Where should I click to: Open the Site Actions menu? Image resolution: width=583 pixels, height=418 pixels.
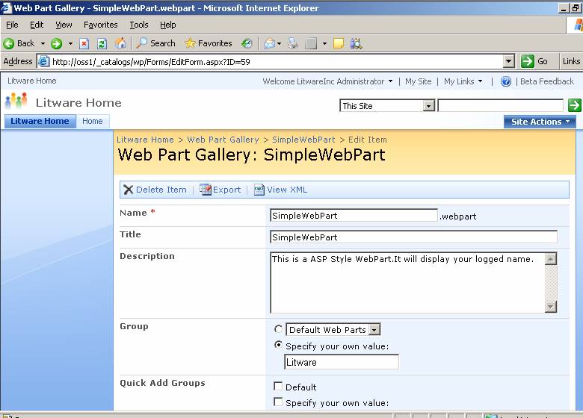pos(540,122)
